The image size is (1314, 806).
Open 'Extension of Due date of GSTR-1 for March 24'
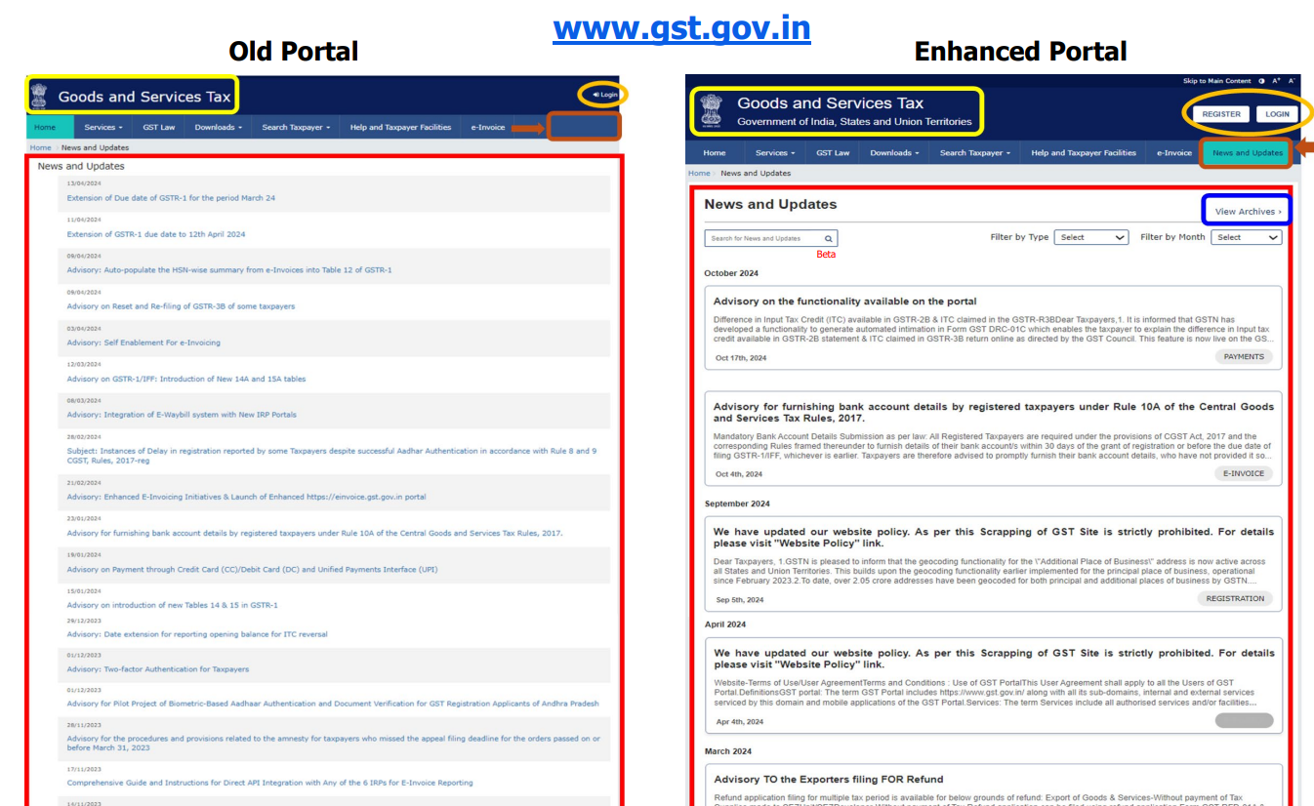point(171,198)
